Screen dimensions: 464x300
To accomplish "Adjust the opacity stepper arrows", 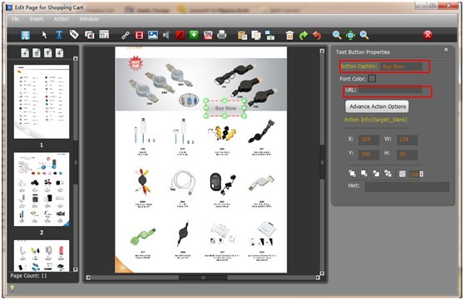I will [422, 174].
